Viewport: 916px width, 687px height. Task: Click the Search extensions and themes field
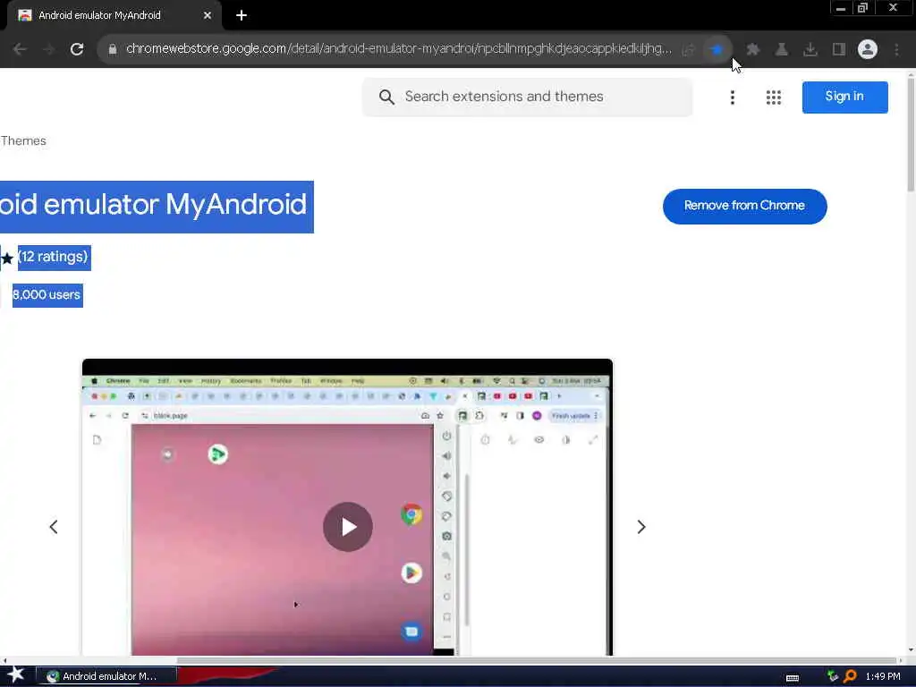[528, 97]
